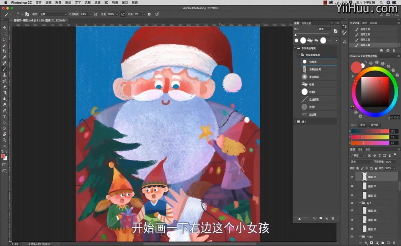Open the 文件 menu

[x=39, y=2]
